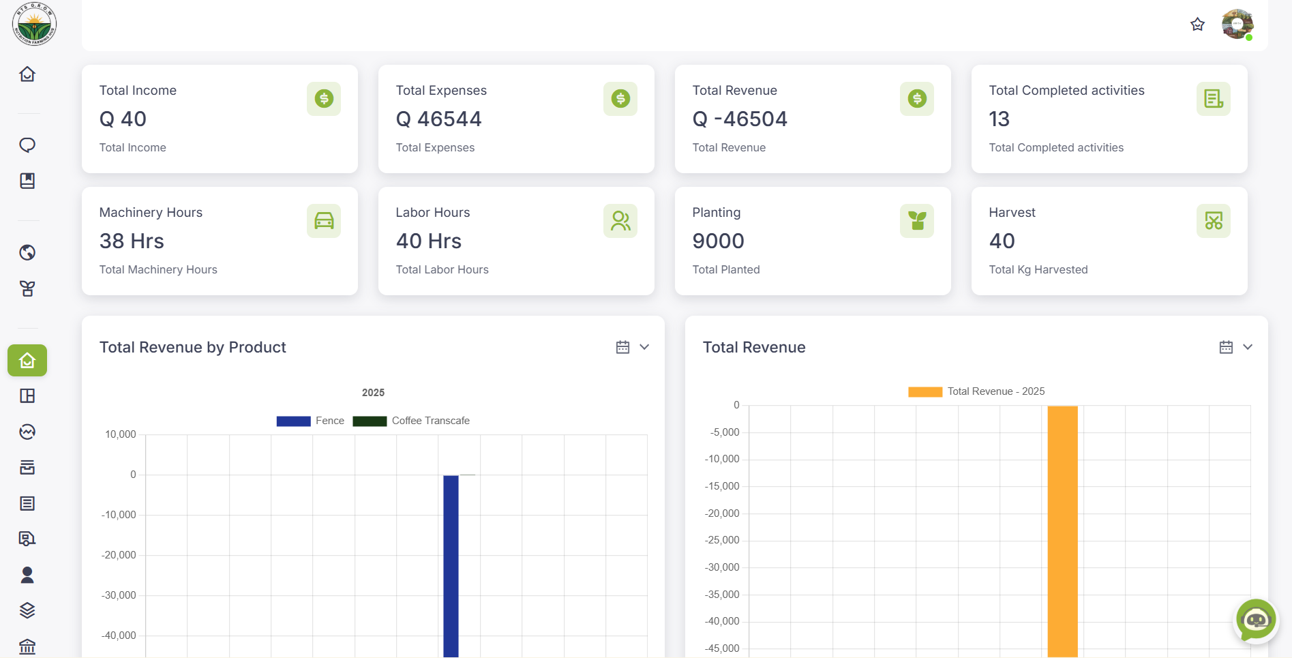Open the top home item in sidebar
Image resolution: width=1292 pixels, height=658 pixels.
coord(27,74)
